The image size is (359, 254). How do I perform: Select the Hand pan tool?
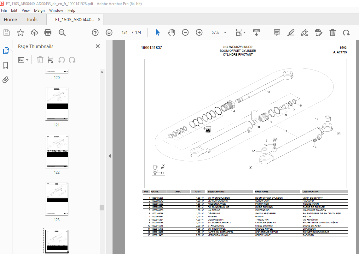click(171, 33)
